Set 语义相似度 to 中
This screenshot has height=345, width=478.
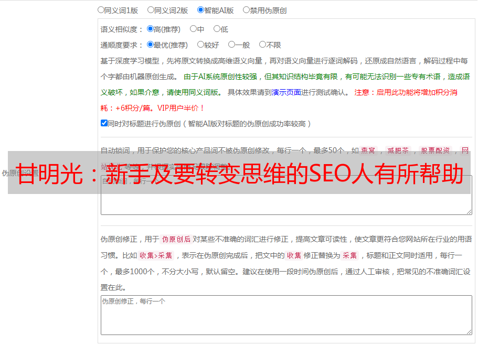pos(193,29)
